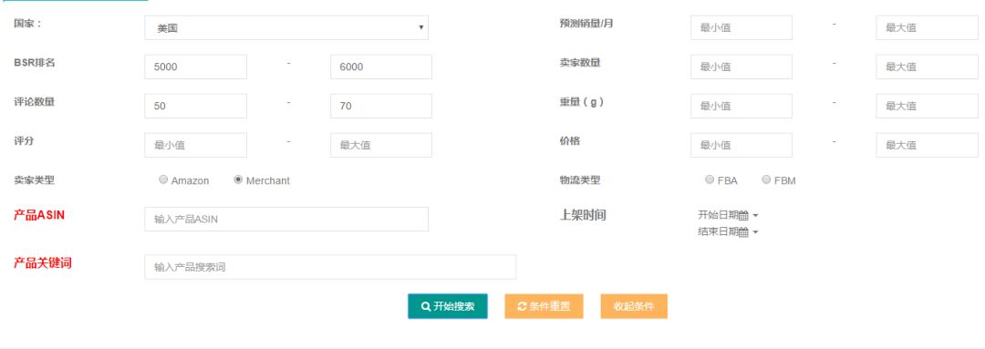985x349 pixels.
Task: Open the 结束日期 date picker dropdown
Action: [x=728, y=232]
